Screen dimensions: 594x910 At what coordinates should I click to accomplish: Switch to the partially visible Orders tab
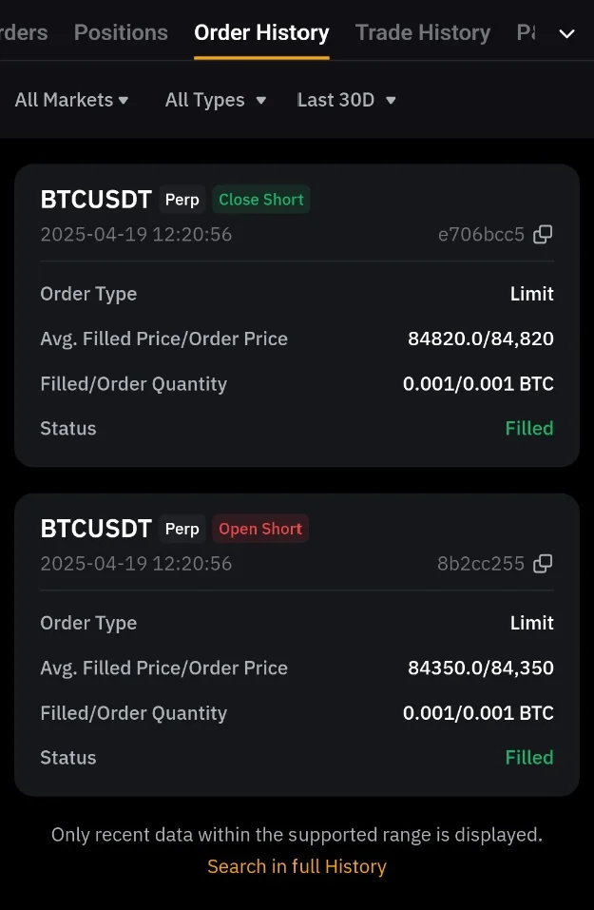pos(24,33)
